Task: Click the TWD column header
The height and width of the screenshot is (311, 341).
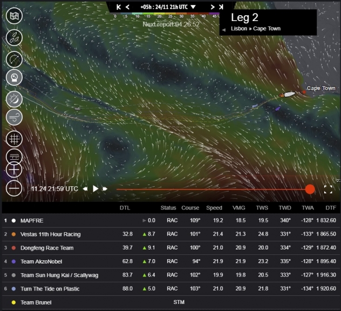Action: click(285, 208)
